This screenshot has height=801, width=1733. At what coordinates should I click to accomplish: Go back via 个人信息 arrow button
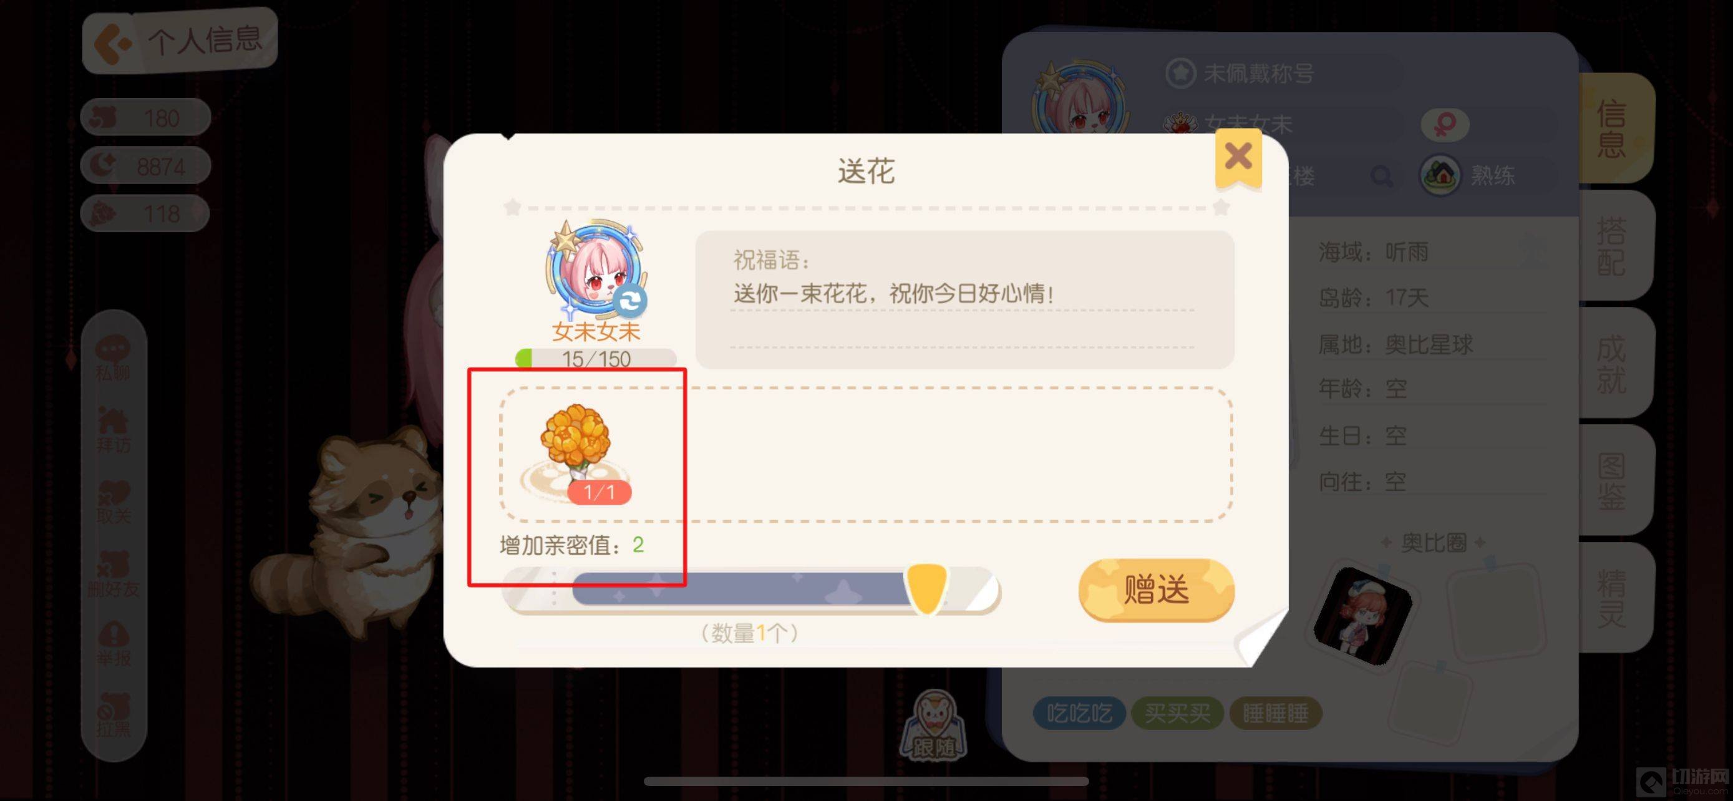(179, 41)
